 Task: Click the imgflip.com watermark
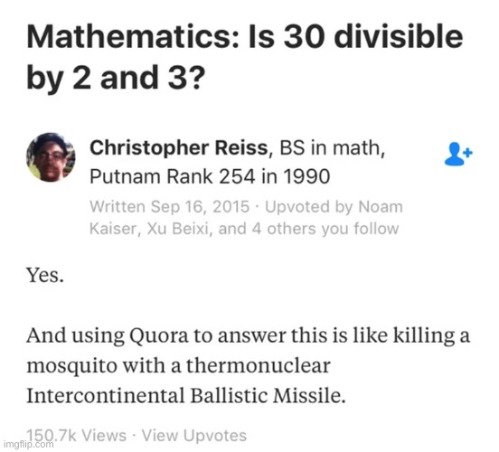[29, 445]
